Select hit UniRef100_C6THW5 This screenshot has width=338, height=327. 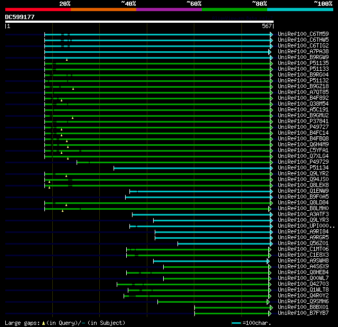tap(303, 40)
